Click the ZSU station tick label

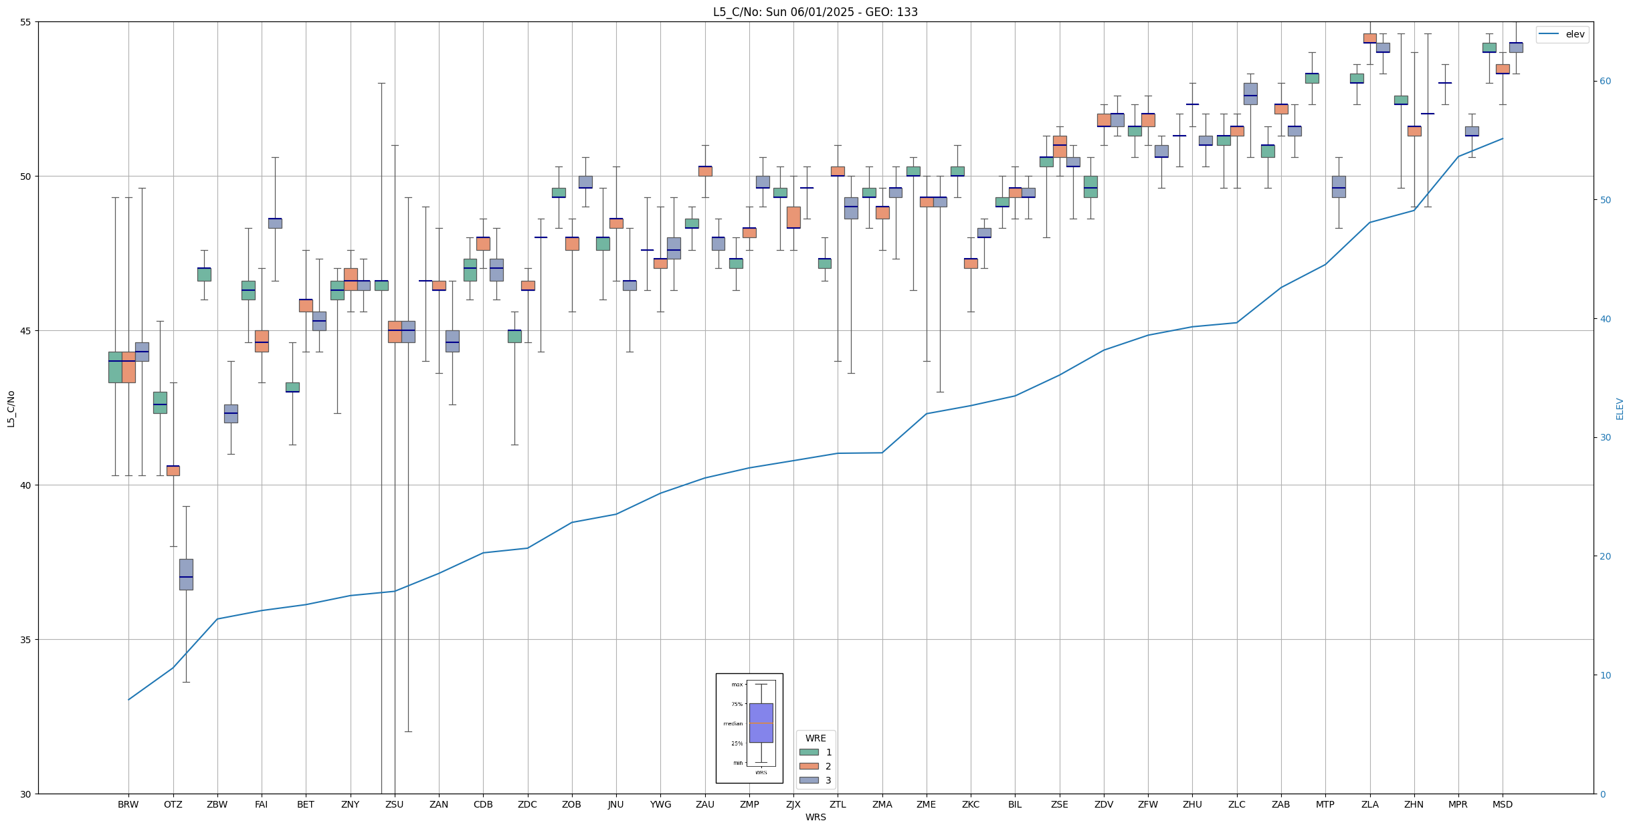pyautogui.click(x=394, y=804)
